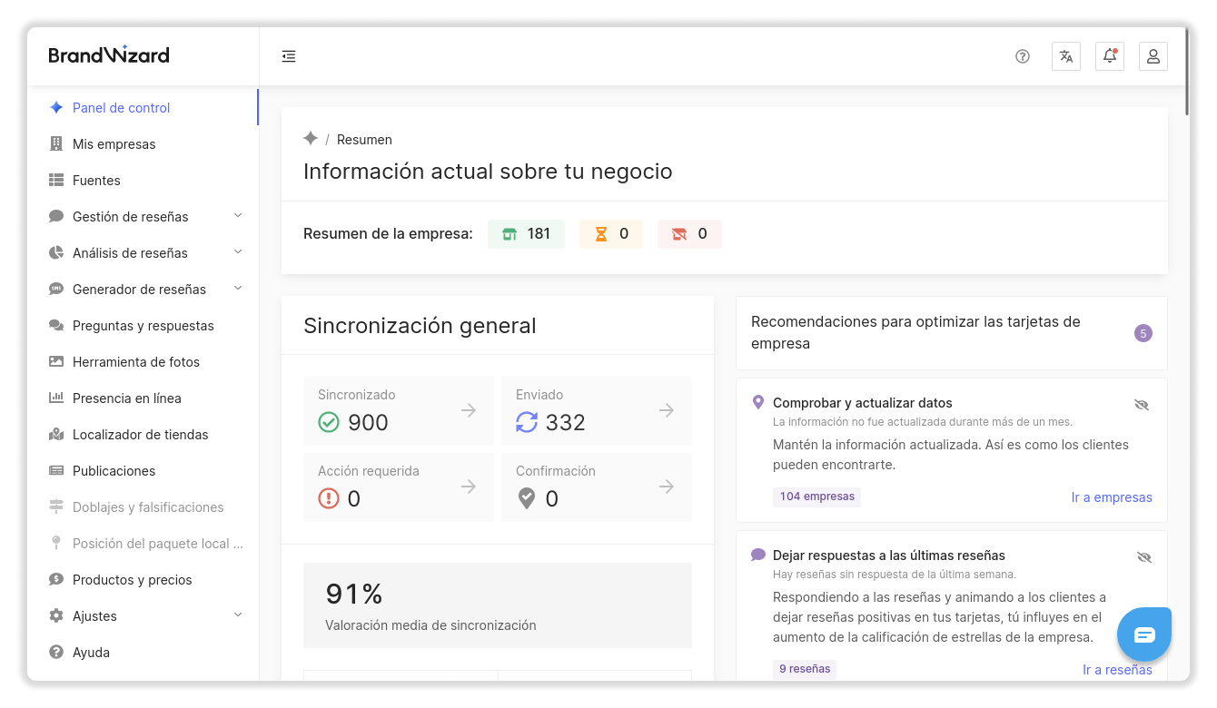Hide the Comprobar y actualizar datos recommendation
This screenshot has height=708, width=1217.
pyautogui.click(x=1142, y=405)
